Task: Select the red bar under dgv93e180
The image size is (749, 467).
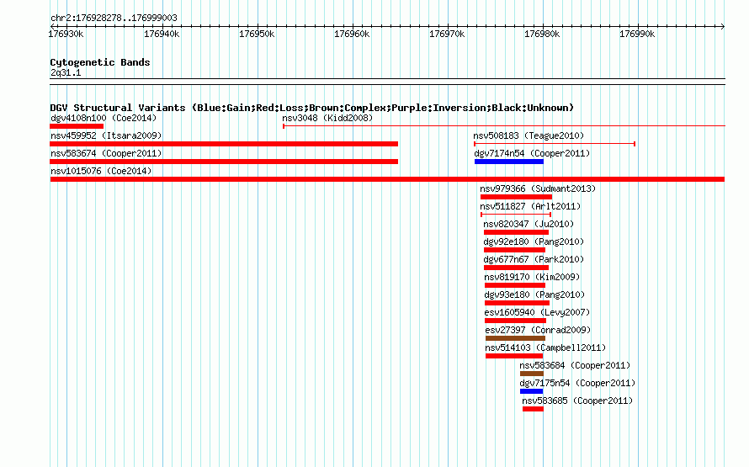Action: pos(517,303)
